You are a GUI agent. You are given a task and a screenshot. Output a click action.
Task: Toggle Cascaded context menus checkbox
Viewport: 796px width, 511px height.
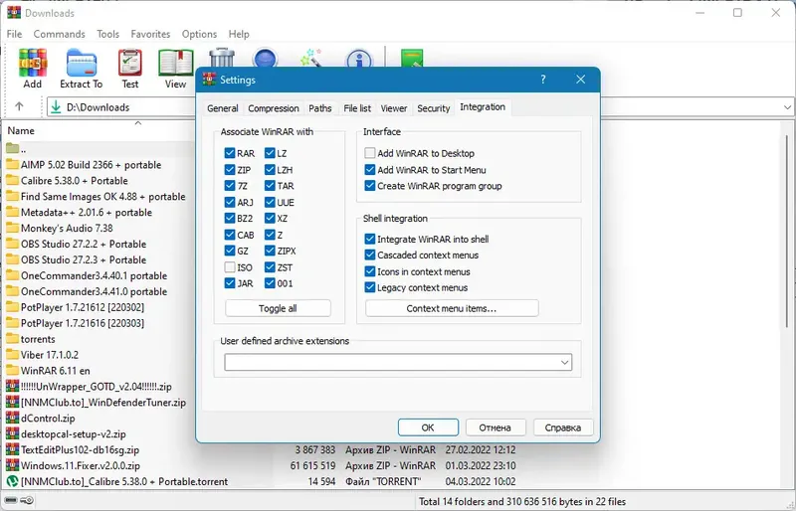369,255
